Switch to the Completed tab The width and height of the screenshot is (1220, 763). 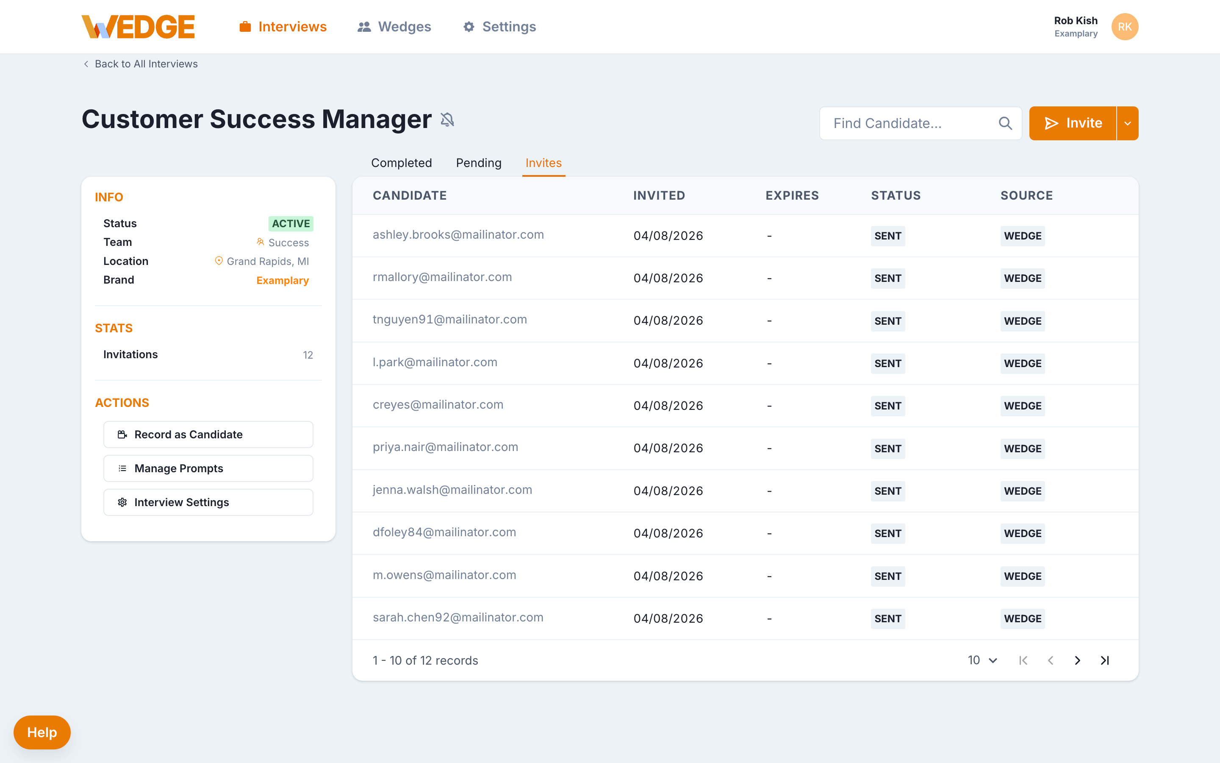click(x=401, y=162)
